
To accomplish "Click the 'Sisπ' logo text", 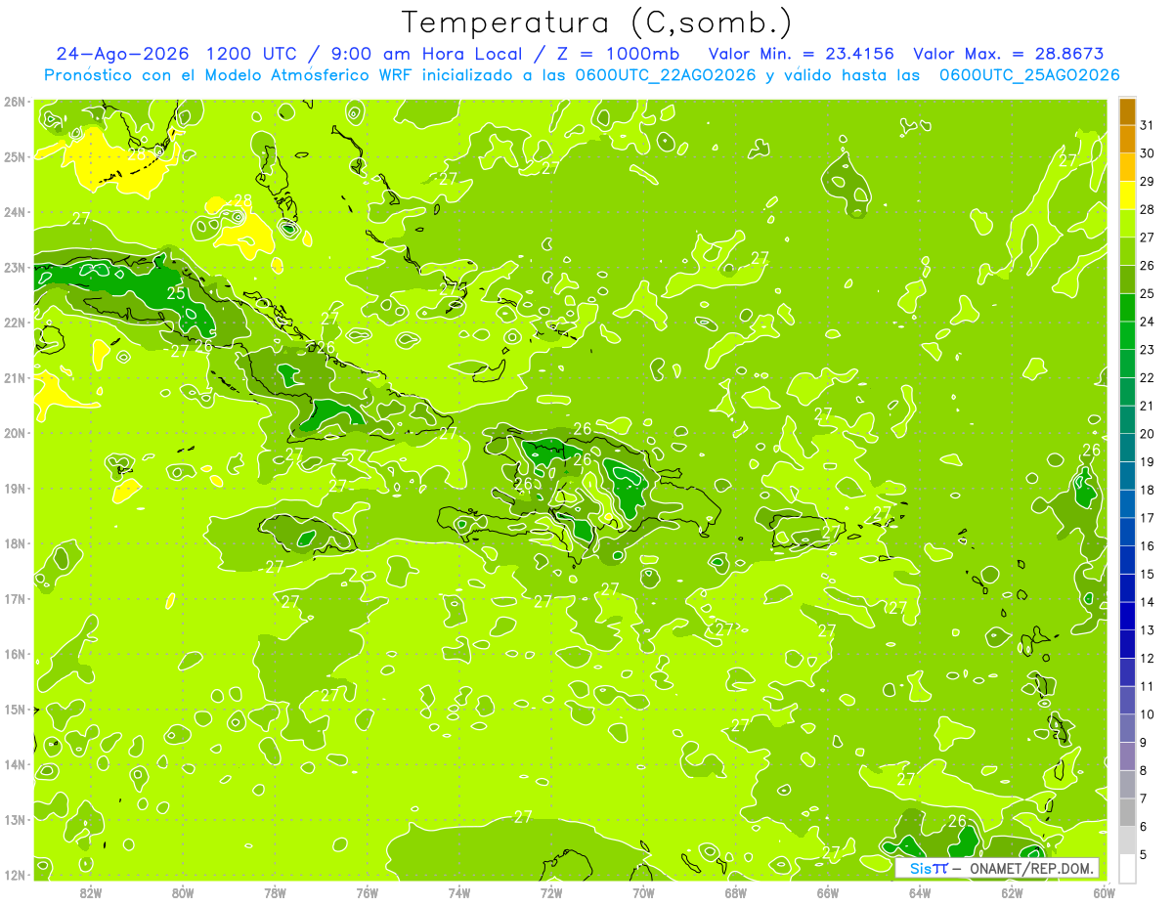I will (928, 869).
